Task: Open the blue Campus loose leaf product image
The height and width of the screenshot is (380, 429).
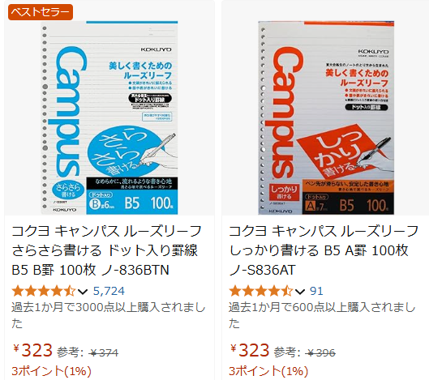Action: (109, 117)
